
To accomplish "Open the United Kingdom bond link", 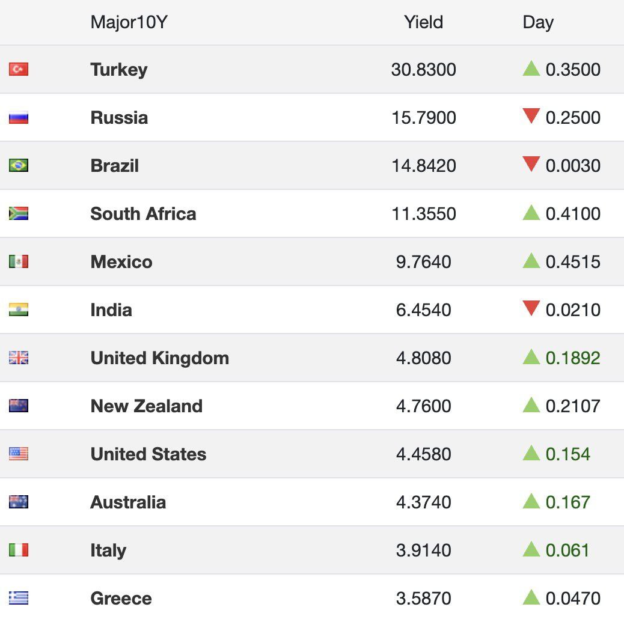I will click(159, 358).
